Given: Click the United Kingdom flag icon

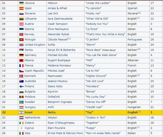Looking at the screenshot, I should 21,45.
